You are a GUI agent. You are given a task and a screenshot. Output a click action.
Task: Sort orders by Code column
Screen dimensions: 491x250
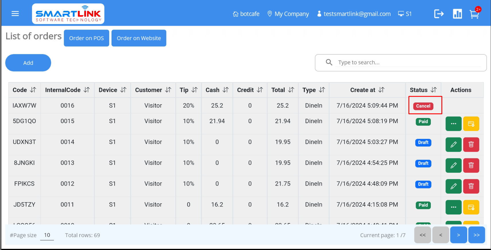[33, 90]
